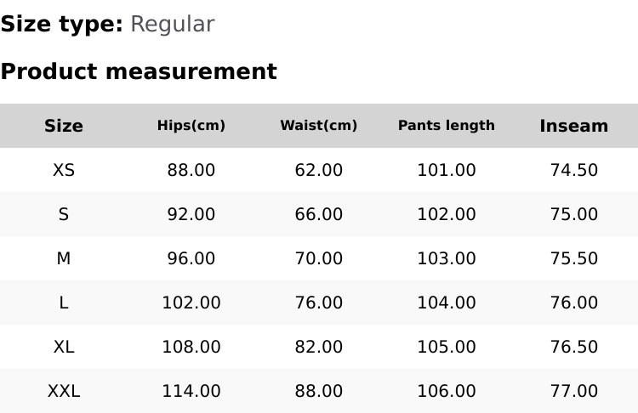The height and width of the screenshot is (413, 638).
Task: Click the Regular size type value
Action: [x=172, y=24]
